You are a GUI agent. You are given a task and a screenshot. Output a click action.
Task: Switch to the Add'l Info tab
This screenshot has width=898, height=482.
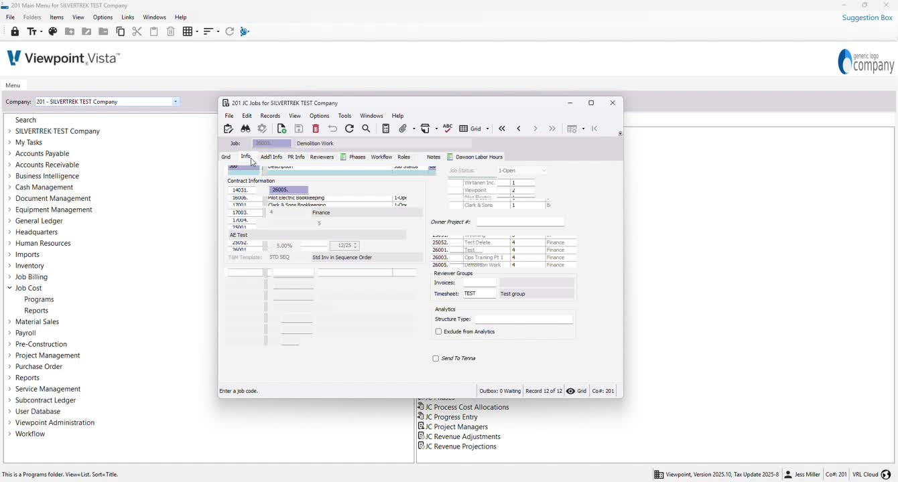tap(271, 157)
